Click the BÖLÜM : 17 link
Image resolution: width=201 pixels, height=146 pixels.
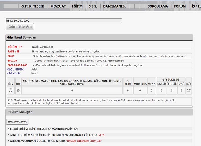(x=15, y=47)
